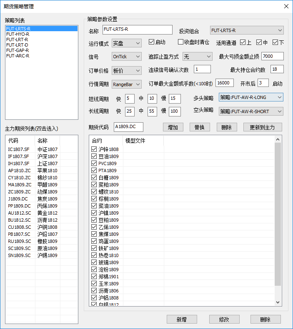Click the 短线周期 快 field
Viewport: 293px width, 329px height.
coord(130,99)
